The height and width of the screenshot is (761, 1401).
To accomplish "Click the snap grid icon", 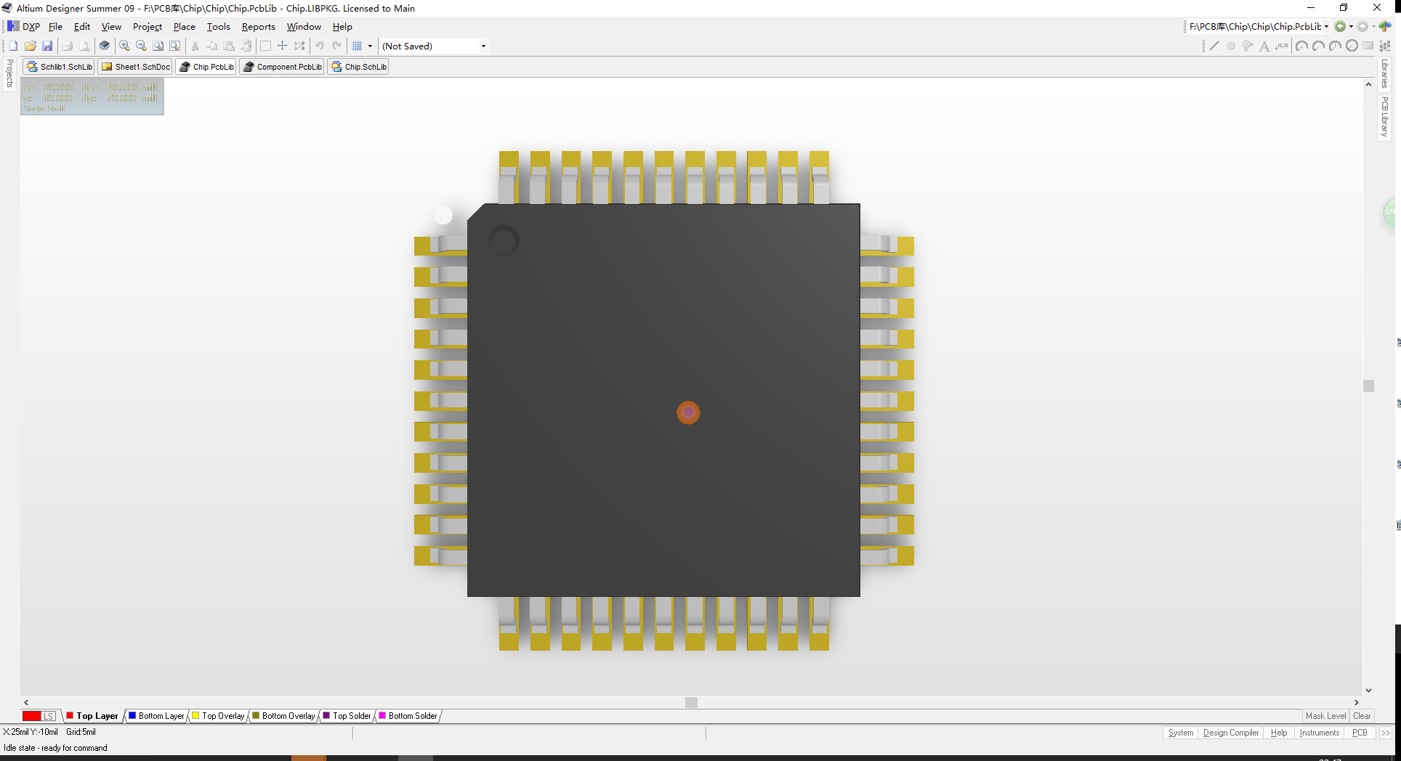I will (358, 46).
